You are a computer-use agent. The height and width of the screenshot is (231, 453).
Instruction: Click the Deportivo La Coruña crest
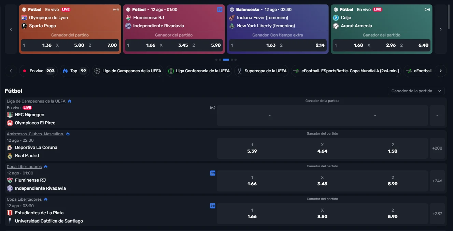tap(10, 148)
